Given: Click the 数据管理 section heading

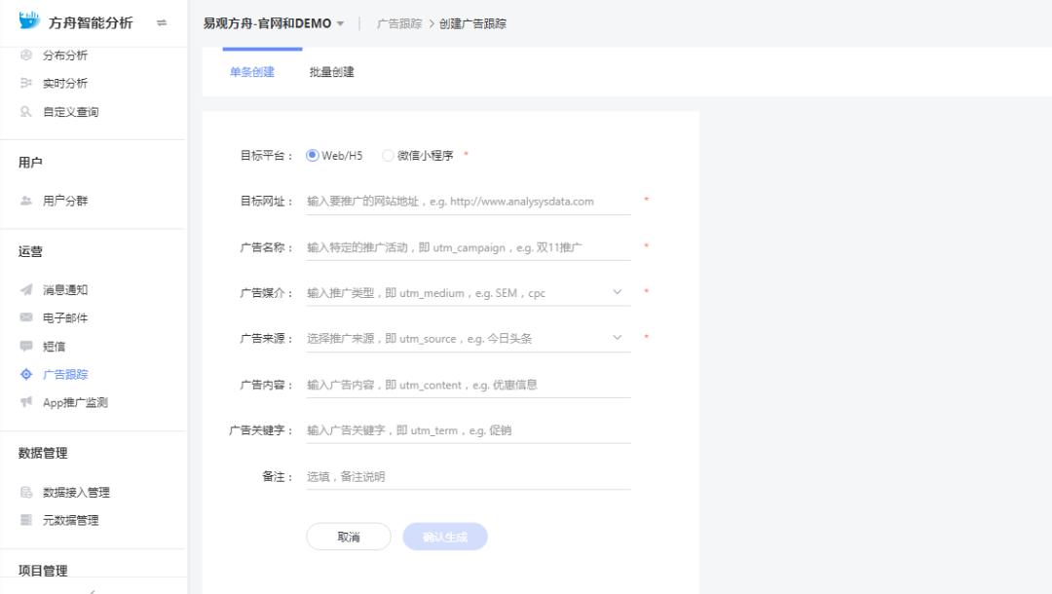Looking at the screenshot, I should pyautogui.click(x=43, y=453).
